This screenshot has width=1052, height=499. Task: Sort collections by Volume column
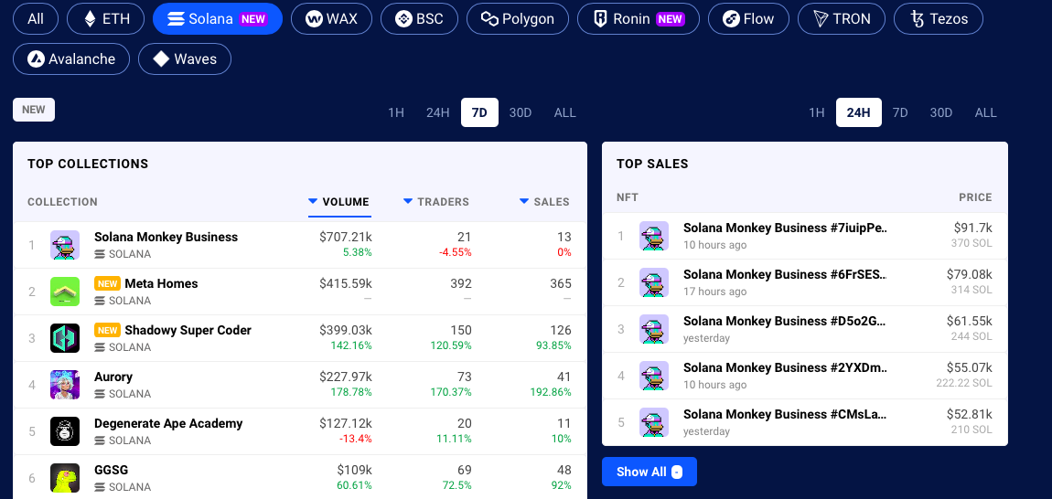click(x=338, y=202)
